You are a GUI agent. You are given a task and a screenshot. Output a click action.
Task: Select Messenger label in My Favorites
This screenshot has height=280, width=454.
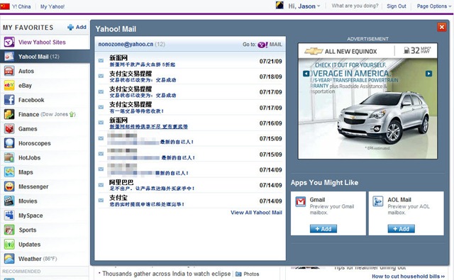[x=33, y=186]
